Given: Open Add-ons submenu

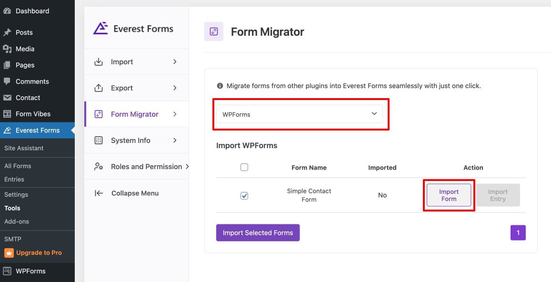Looking at the screenshot, I should click(x=17, y=222).
